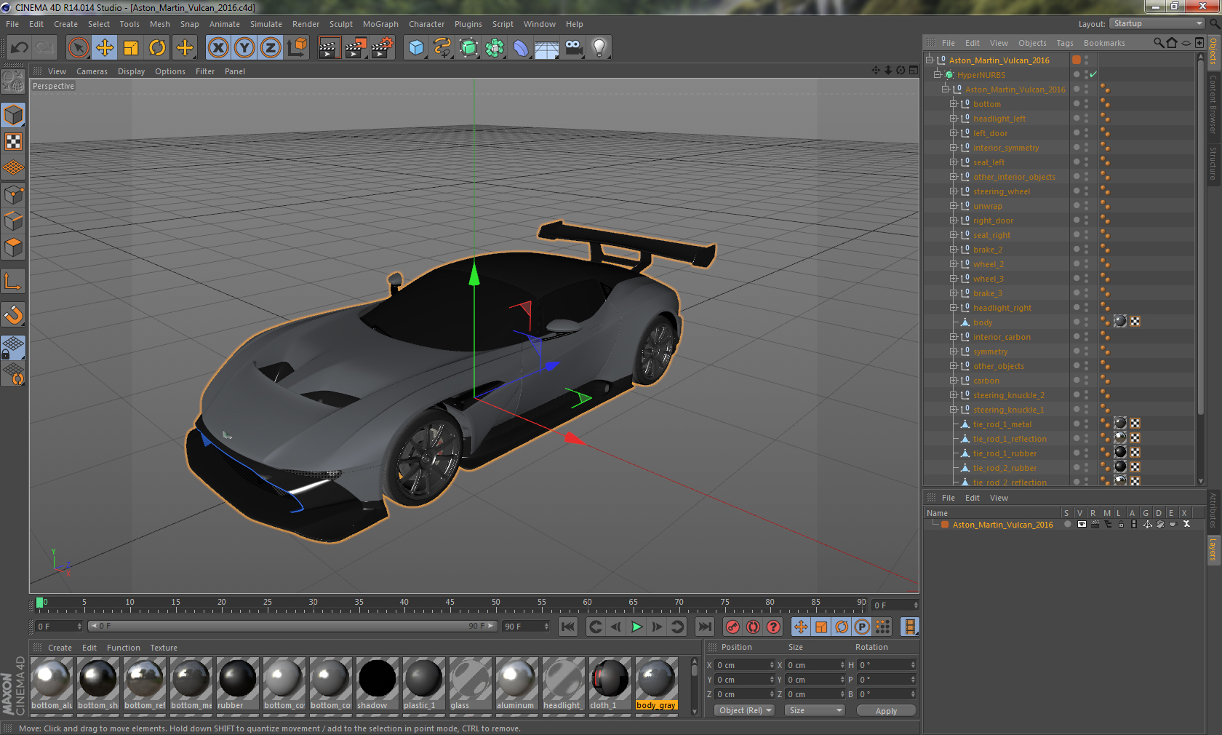Toggle locked workplane icon
This screenshot has width=1222, height=735.
pyautogui.click(x=13, y=348)
